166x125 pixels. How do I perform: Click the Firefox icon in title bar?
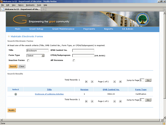2,1
